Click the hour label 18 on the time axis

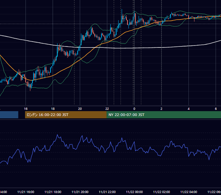(53, 109)
